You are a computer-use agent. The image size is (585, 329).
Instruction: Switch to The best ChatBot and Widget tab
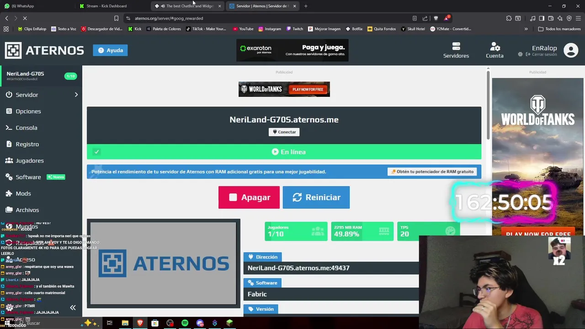[186, 6]
